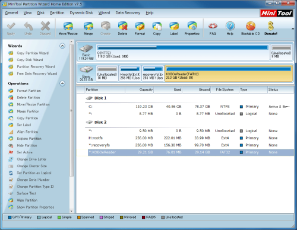Choose Surface Test operation
Image resolution: width=297 pixels, height=230 pixels.
(27, 193)
